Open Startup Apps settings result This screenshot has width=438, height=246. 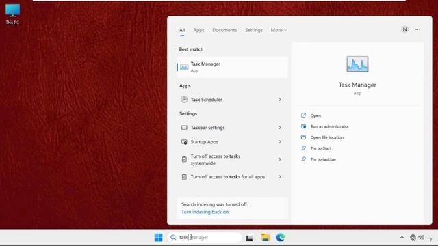tap(232, 142)
